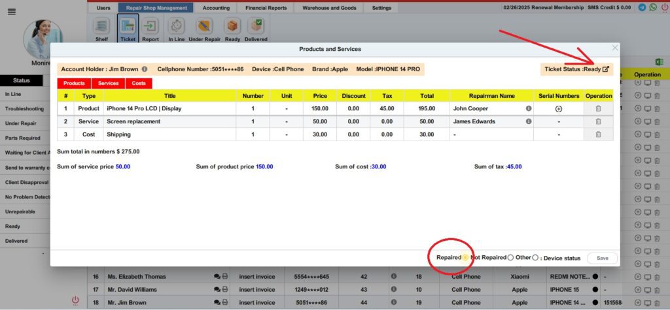Select the Other device status radio button
The width and height of the screenshot is (670, 310).
pyautogui.click(x=535, y=258)
